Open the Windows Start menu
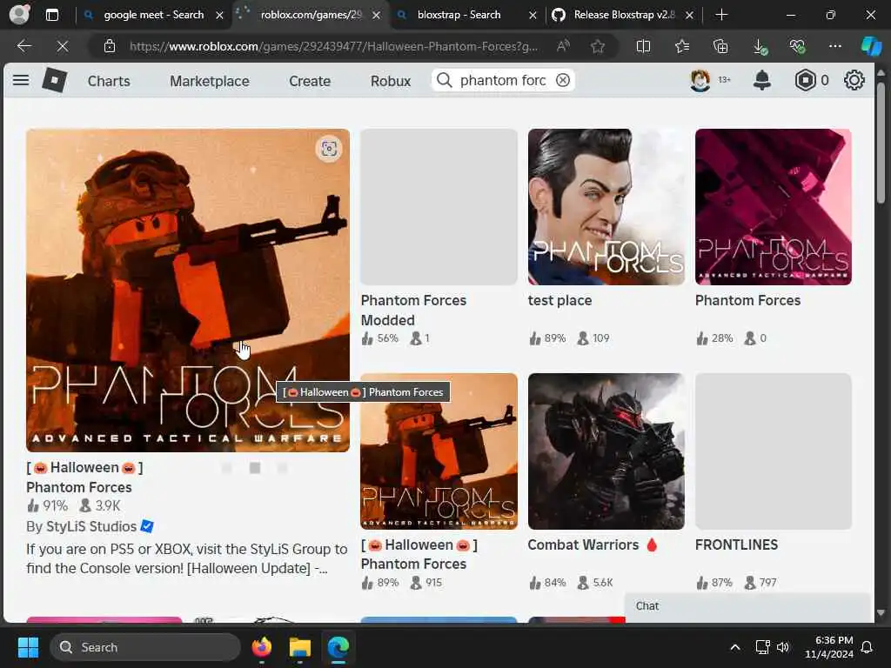 28,647
